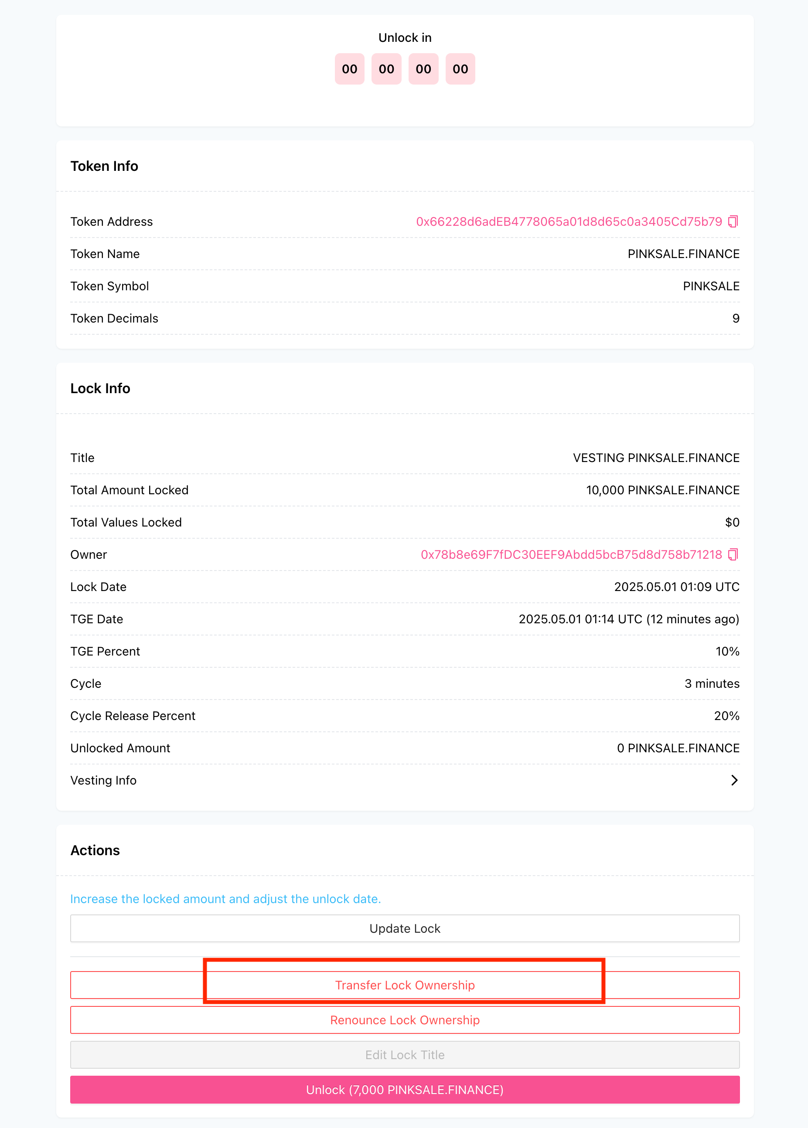
Task: Copy the token address icon
Action: pos(733,221)
